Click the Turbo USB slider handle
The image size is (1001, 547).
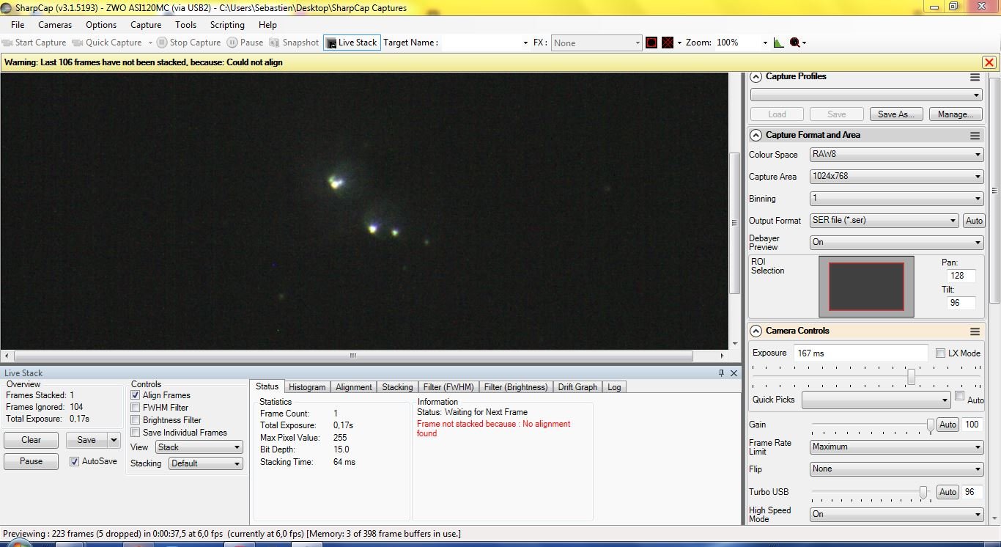(x=923, y=493)
